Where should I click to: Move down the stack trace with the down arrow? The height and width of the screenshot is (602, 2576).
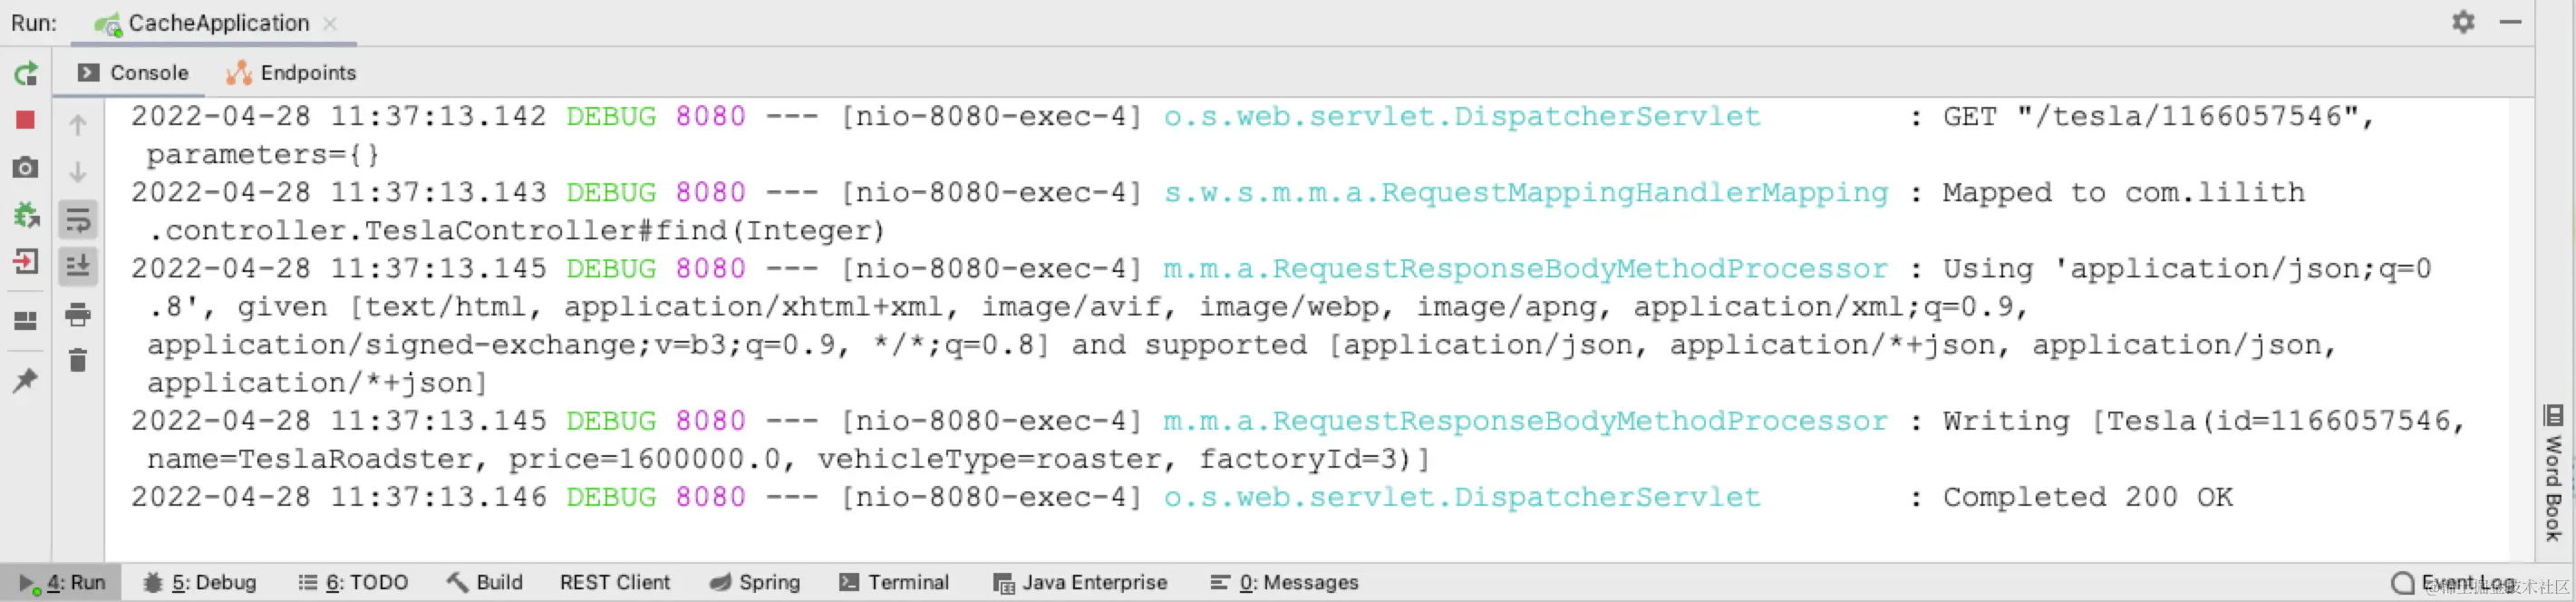point(78,172)
